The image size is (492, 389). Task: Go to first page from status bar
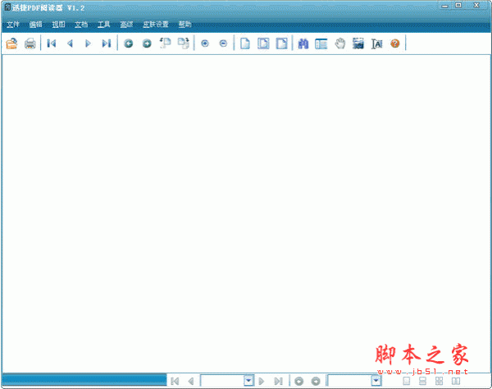tap(175, 381)
